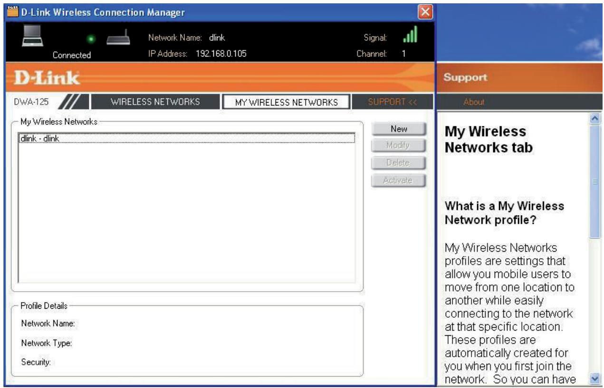Image resolution: width=604 pixels, height=388 pixels.
Task: Click the Channel value 1
Action: click(x=403, y=54)
